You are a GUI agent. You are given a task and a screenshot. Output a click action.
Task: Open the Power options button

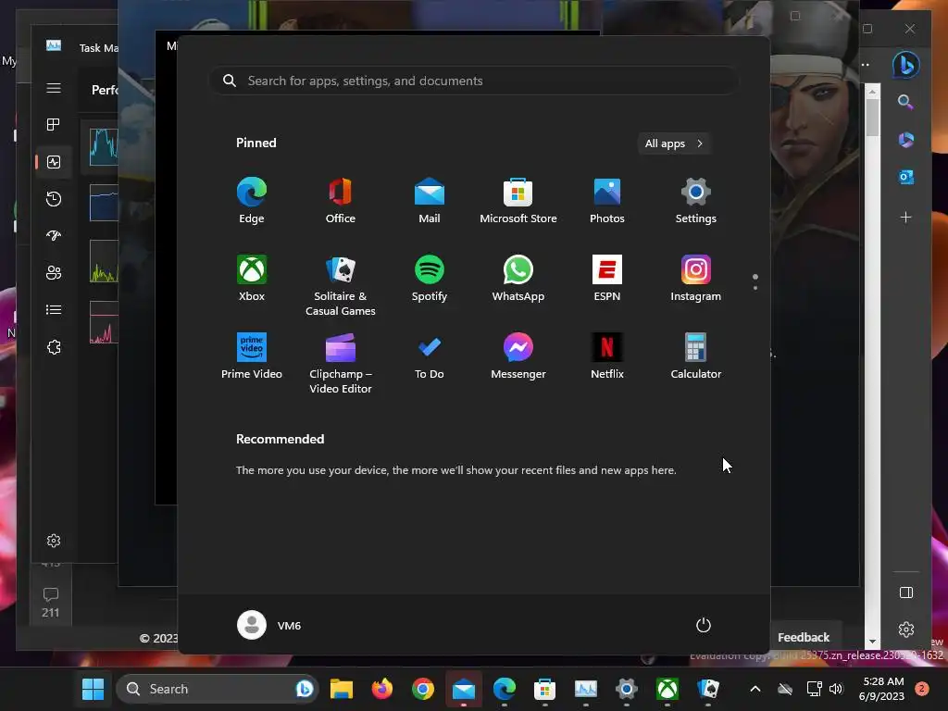coord(704,625)
